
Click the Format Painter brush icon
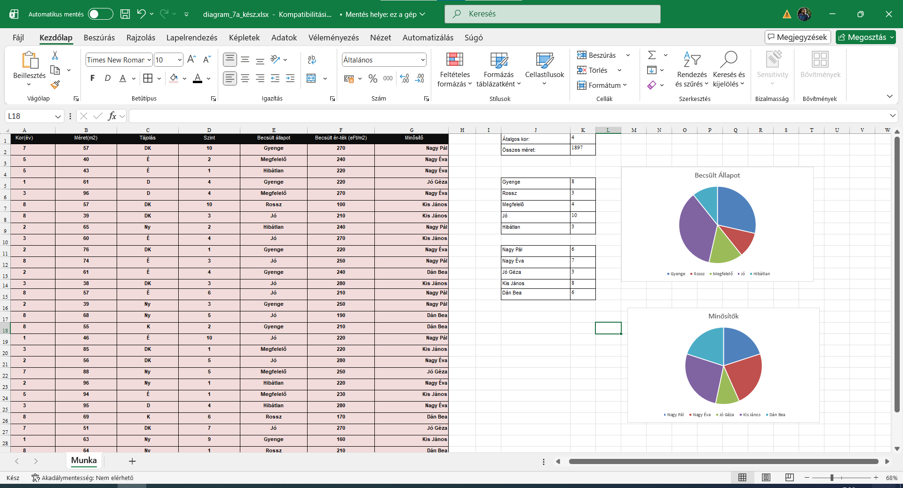tap(55, 85)
